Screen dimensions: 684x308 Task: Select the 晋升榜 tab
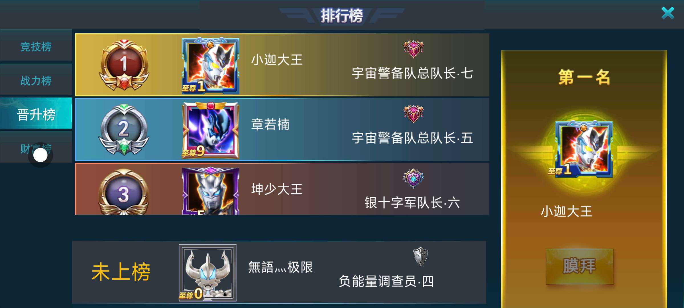(36, 114)
